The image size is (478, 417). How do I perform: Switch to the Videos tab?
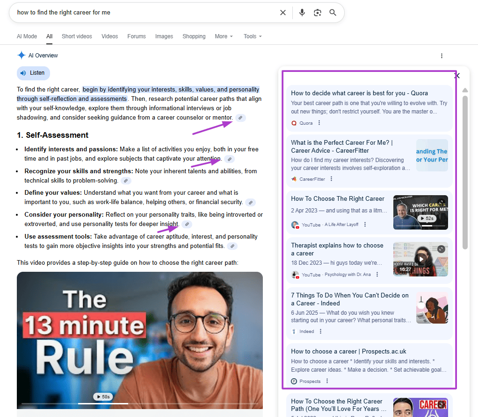coord(109,36)
